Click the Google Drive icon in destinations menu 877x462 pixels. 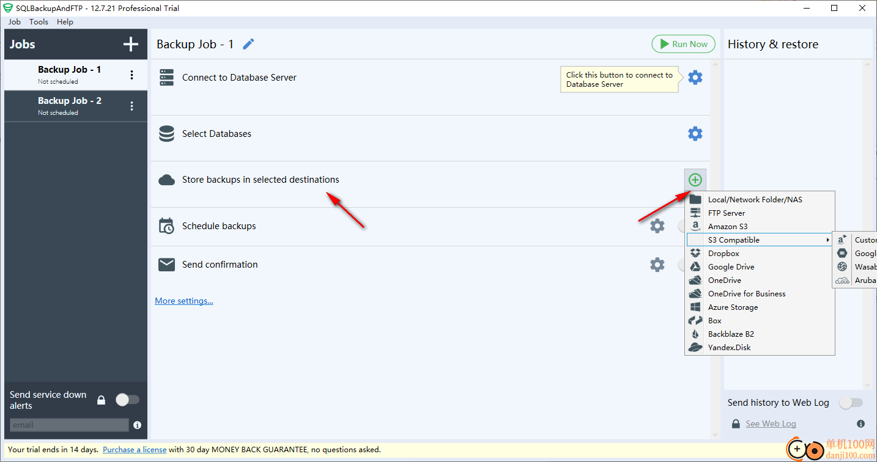click(x=695, y=267)
